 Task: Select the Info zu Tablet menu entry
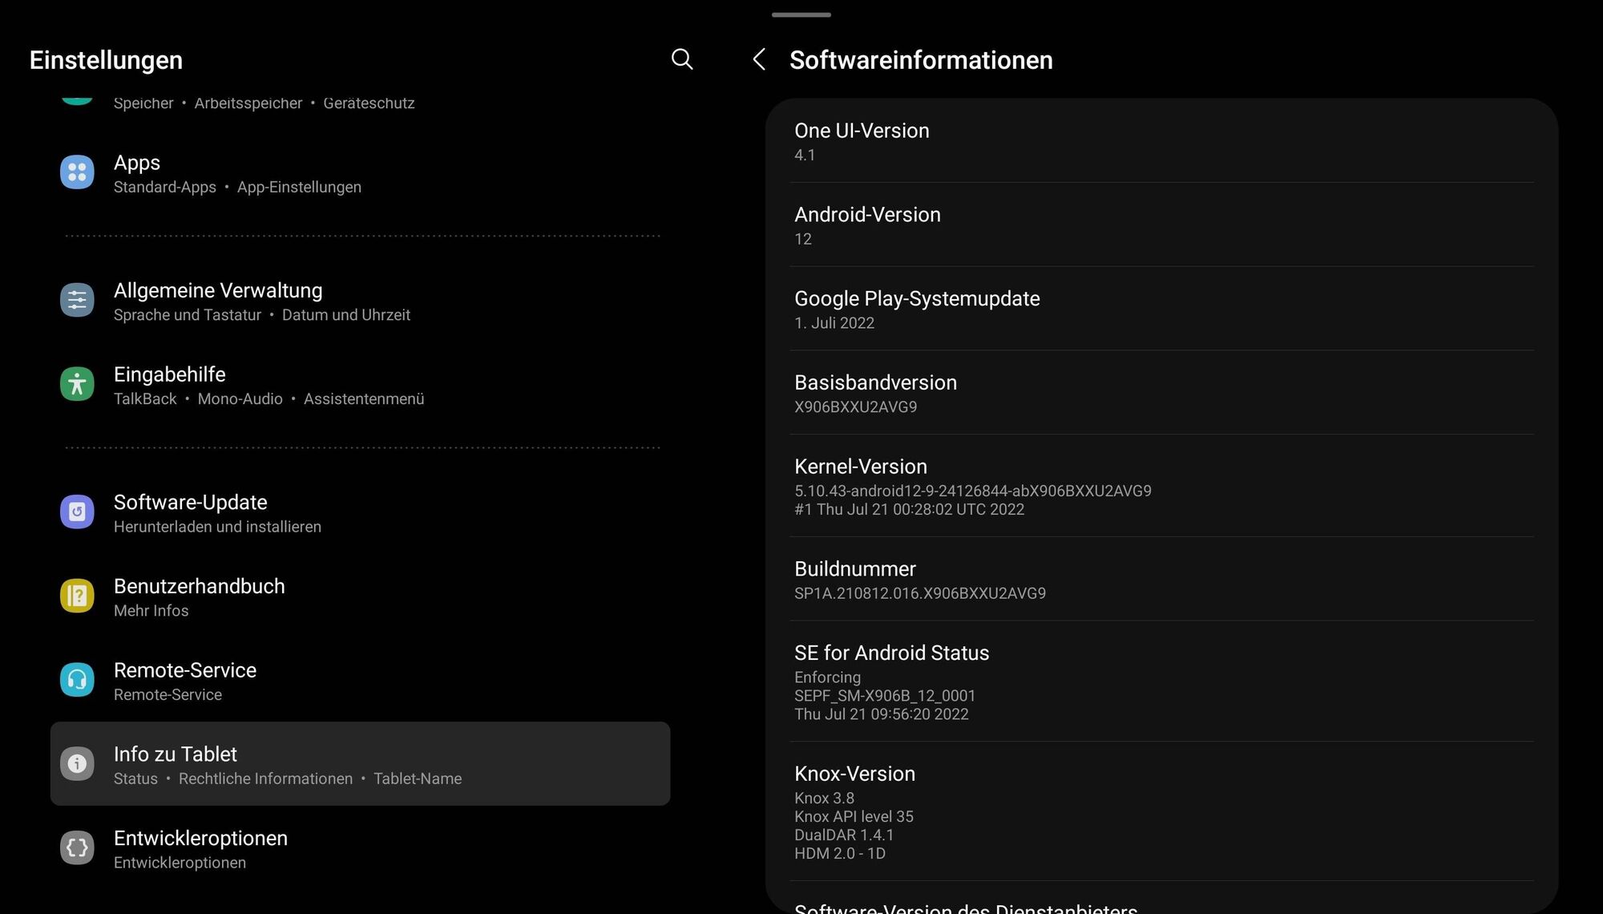tap(361, 764)
